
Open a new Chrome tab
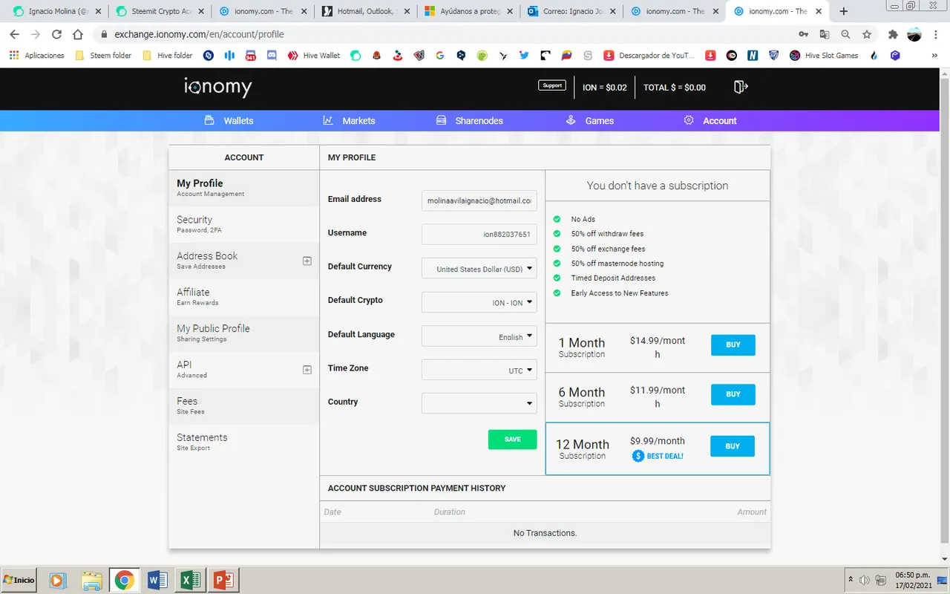843,11
